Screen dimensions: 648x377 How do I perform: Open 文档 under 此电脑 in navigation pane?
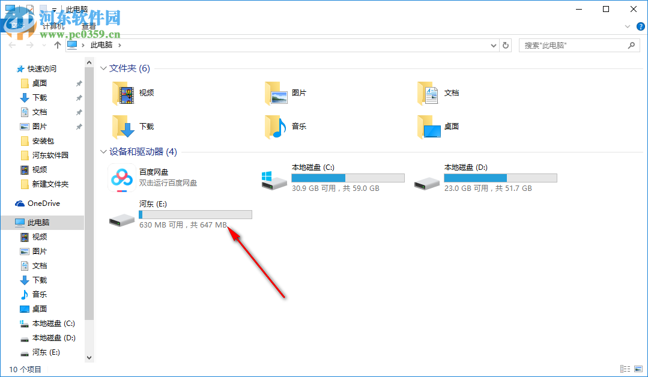(x=39, y=265)
